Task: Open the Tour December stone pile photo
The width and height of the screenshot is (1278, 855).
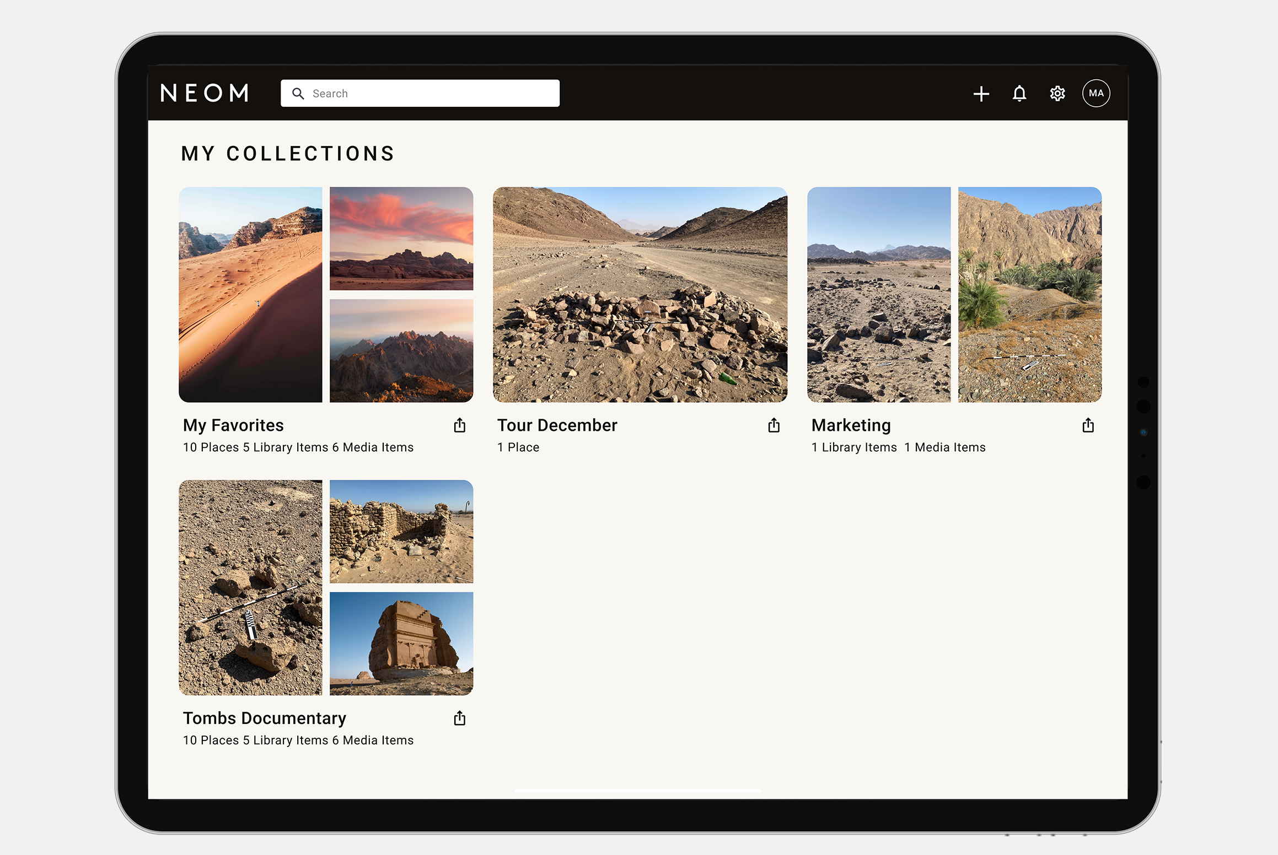Action: (640, 295)
